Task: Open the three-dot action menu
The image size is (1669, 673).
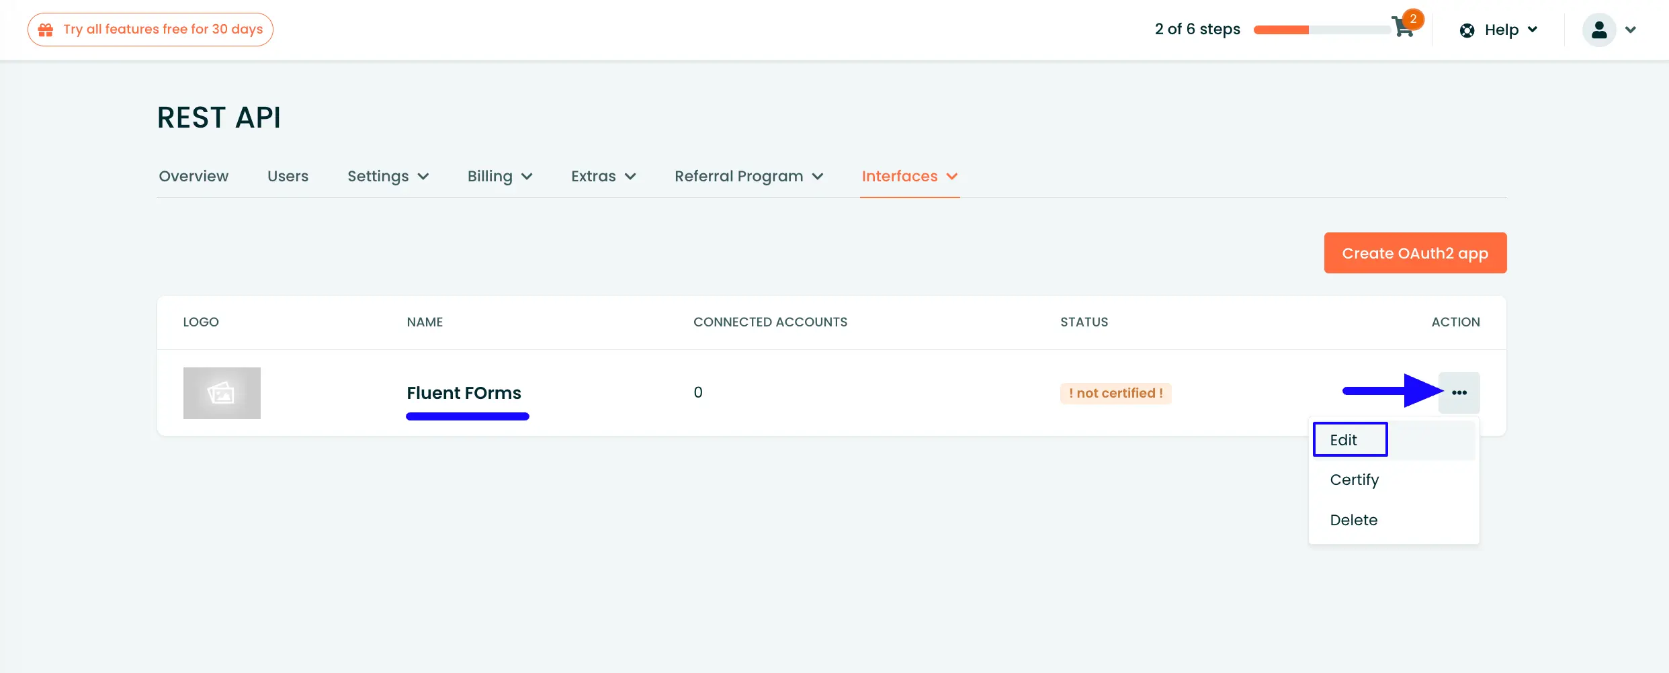Action: 1459,393
